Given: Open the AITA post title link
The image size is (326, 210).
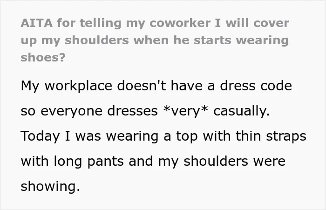Looking at the screenshot, I should [155, 40].
